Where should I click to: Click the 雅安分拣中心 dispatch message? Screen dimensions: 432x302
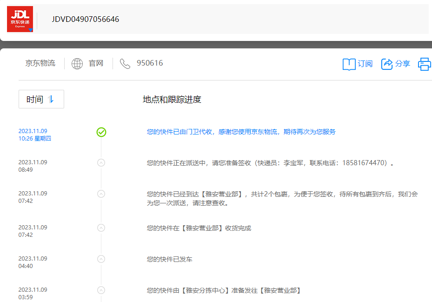[x=224, y=290]
